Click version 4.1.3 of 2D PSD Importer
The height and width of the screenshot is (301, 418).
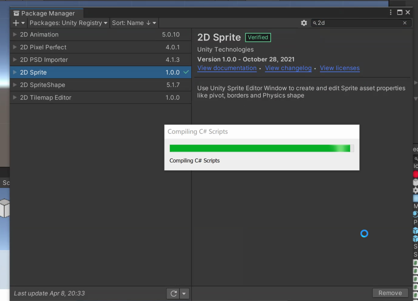tap(173, 60)
